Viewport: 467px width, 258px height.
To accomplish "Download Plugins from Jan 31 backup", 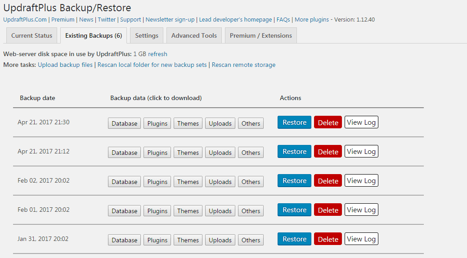I will [157, 240].
